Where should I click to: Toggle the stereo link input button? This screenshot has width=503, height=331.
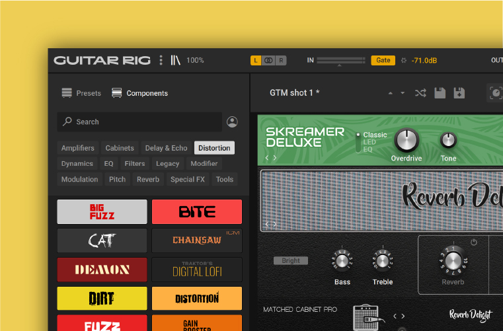(x=268, y=60)
